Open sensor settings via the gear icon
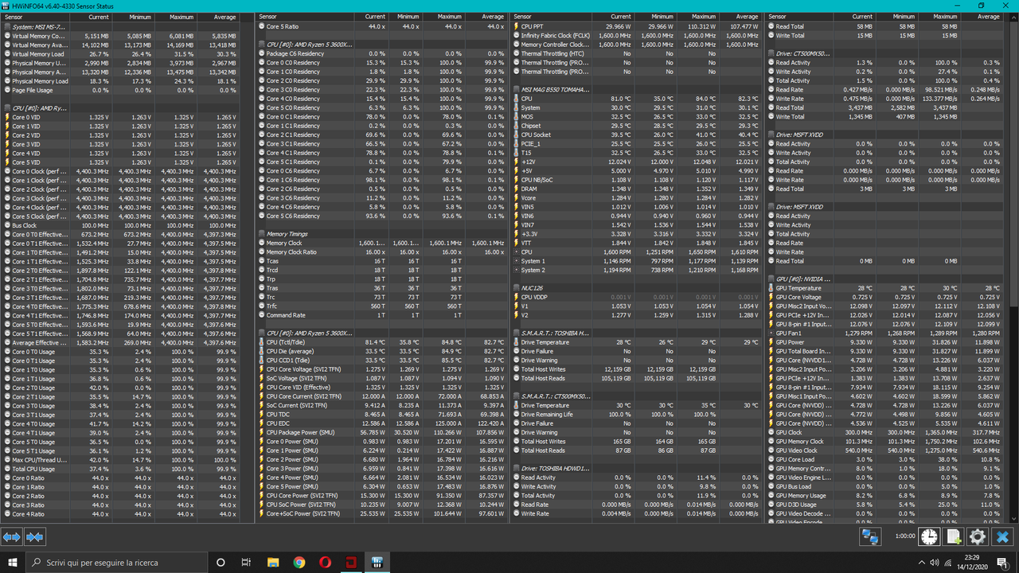Viewport: 1019px width, 573px height. (x=978, y=537)
